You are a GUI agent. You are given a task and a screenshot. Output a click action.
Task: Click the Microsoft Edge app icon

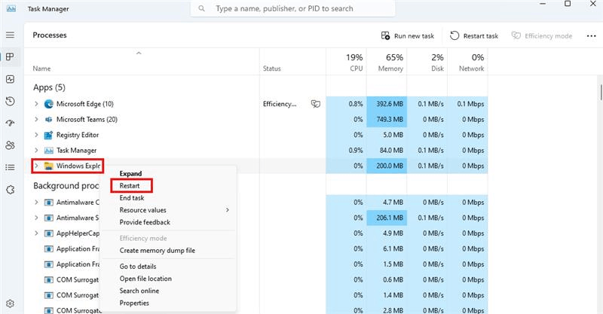48,104
